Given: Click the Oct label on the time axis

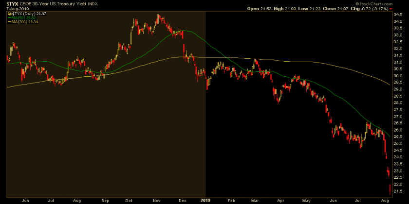Looking at the screenshot, I should tap(129, 201).
